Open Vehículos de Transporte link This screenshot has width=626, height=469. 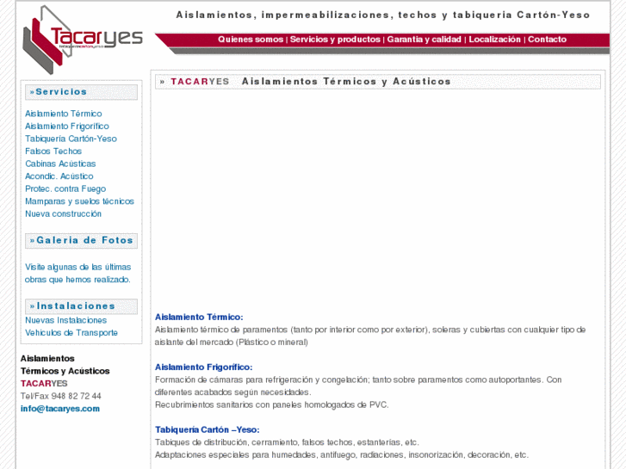pos(71,333)
